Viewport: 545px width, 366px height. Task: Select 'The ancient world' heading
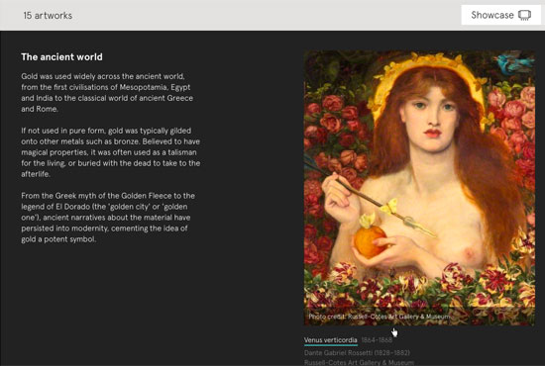point(61,57)
